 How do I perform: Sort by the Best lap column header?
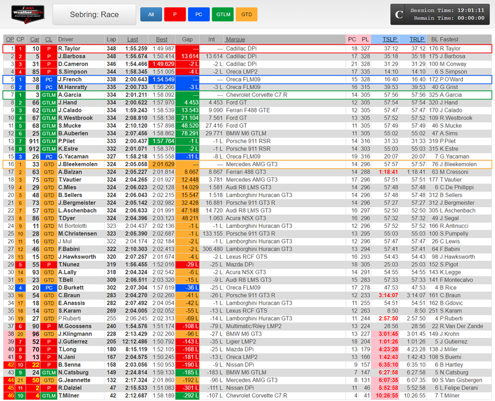161,40
